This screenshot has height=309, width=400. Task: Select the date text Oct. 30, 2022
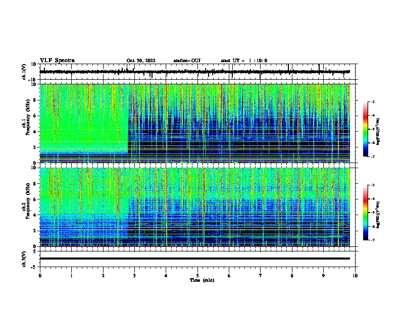coord(141,61)
